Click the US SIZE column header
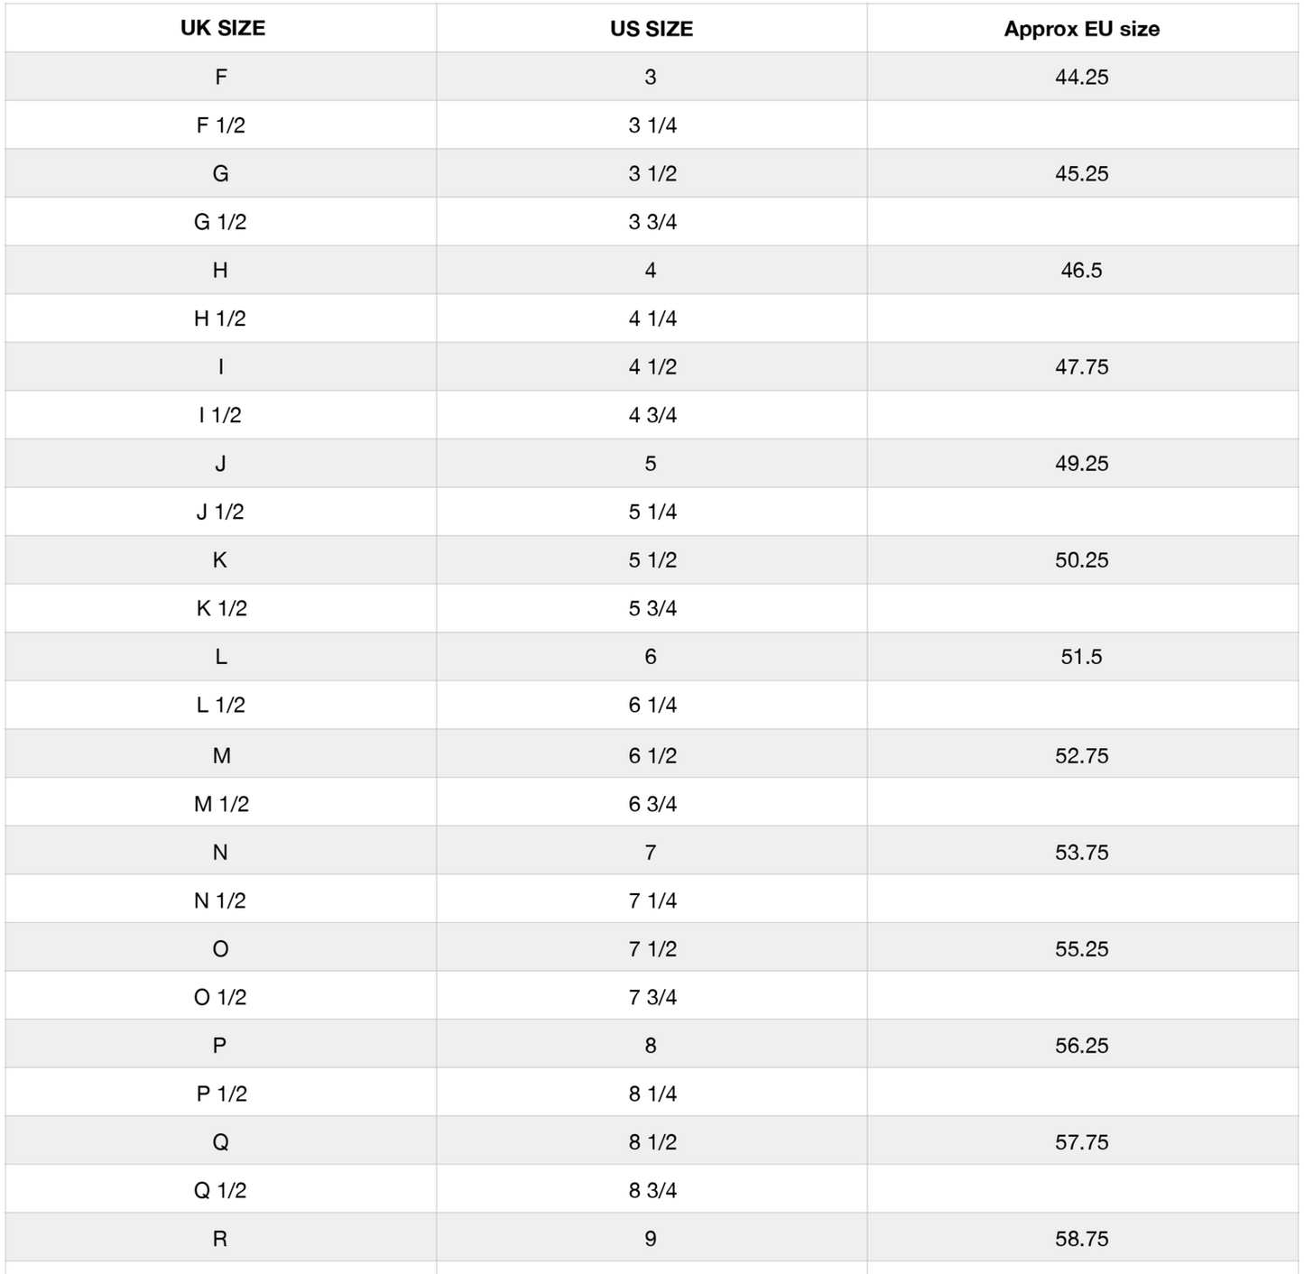The image size is (1304, 1274). coord(651,29)
